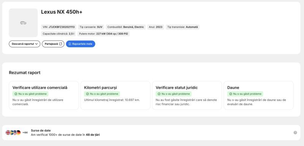
Task: Click the country flags icon group
Action: pos(13,132)
